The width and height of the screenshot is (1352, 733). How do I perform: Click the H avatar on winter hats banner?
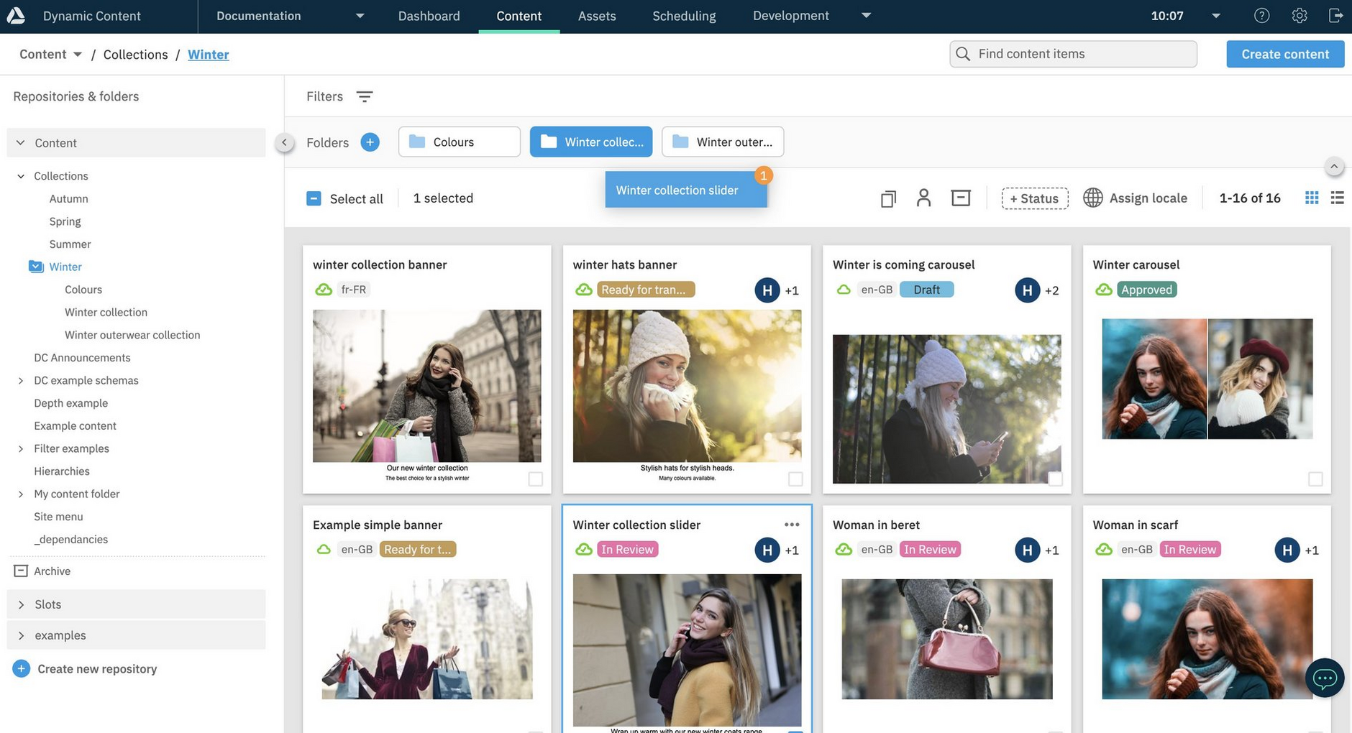[x=767, y=290]
